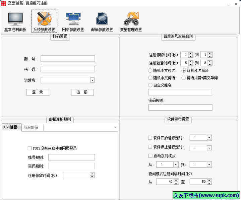241x200 pixels.
Task: Select the 词语拼音+英文单词 radio button
Action: pyautogui.click(x=184, y=78)
